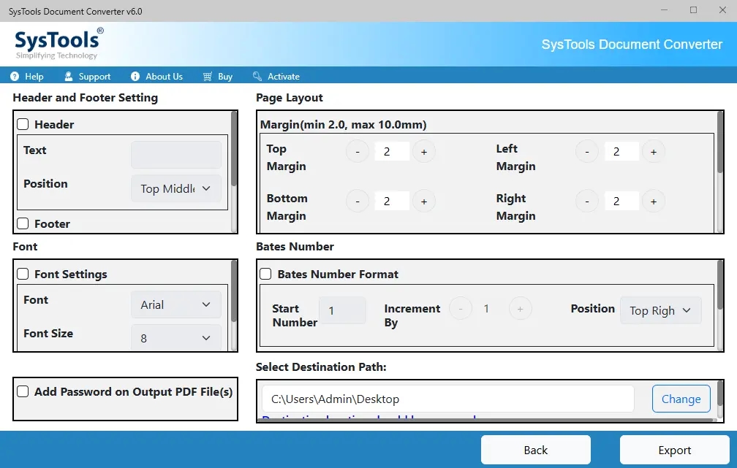737x468 pixels.
Task: Click the "Simplifying Technology" tagline
Action: pyautogui.click(x=56, y=55)
